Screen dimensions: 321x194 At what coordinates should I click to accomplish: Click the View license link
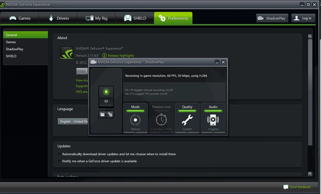click(x=82, y=80)
